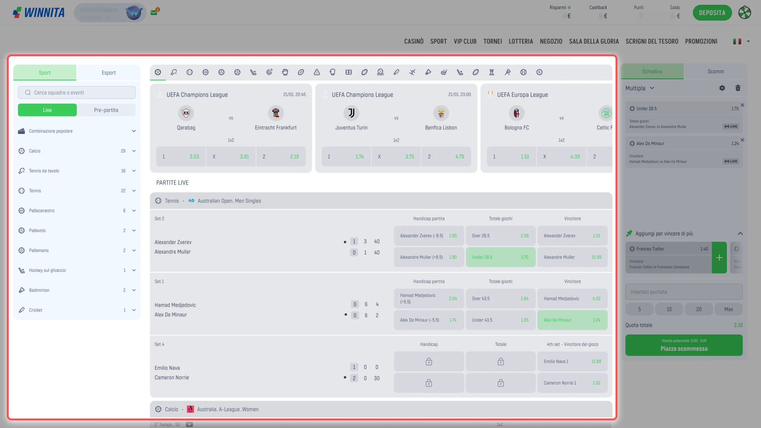This screenshot has width=761, height=428.
Task: Select the table tennis paddle icon
Action: [174, 72]
